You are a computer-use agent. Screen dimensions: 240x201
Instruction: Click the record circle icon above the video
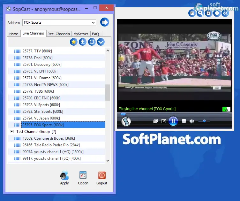[x=217, y=13]
